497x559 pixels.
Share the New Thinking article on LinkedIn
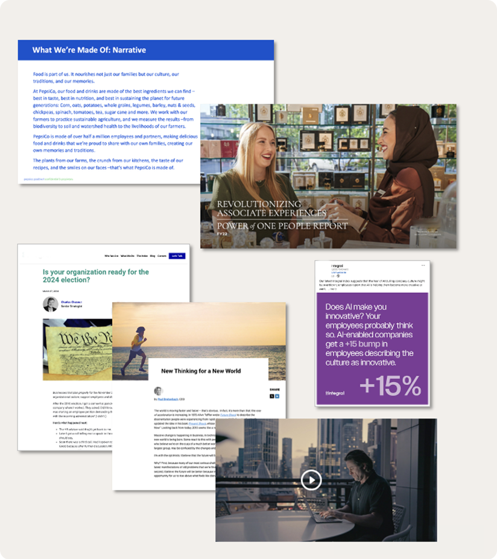point(277,396)
